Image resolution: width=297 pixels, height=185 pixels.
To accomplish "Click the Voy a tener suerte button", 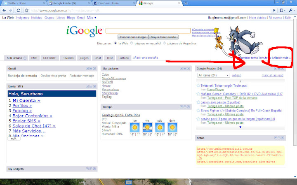I will click(163, 37).
